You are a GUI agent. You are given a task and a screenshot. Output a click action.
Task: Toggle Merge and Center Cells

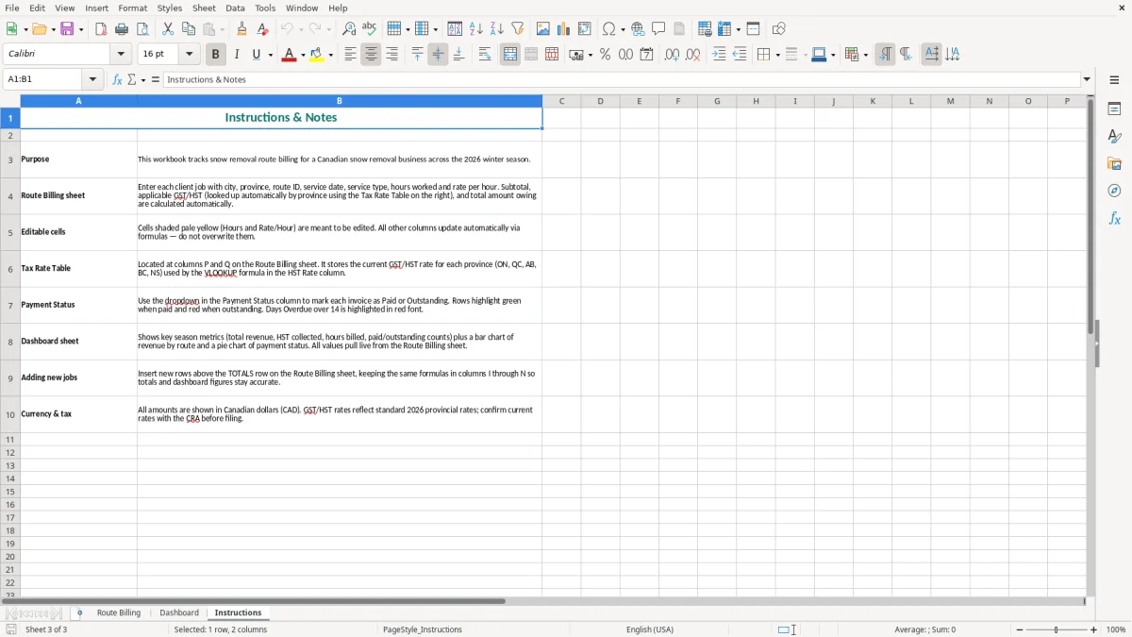[x=510, y=55]
